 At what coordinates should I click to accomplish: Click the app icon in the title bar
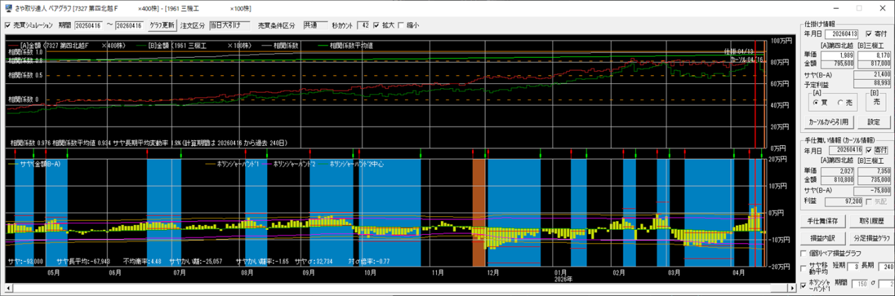click(x=8, y=8)
